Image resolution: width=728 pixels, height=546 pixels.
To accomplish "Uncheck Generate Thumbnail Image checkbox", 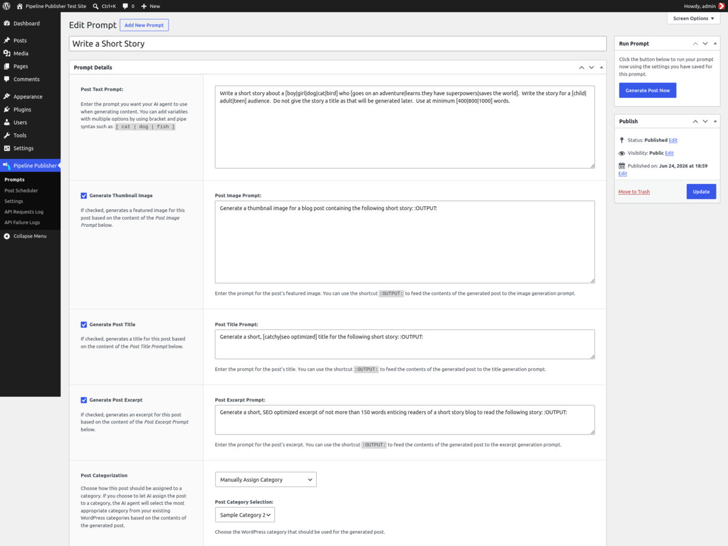I will 84,196.
